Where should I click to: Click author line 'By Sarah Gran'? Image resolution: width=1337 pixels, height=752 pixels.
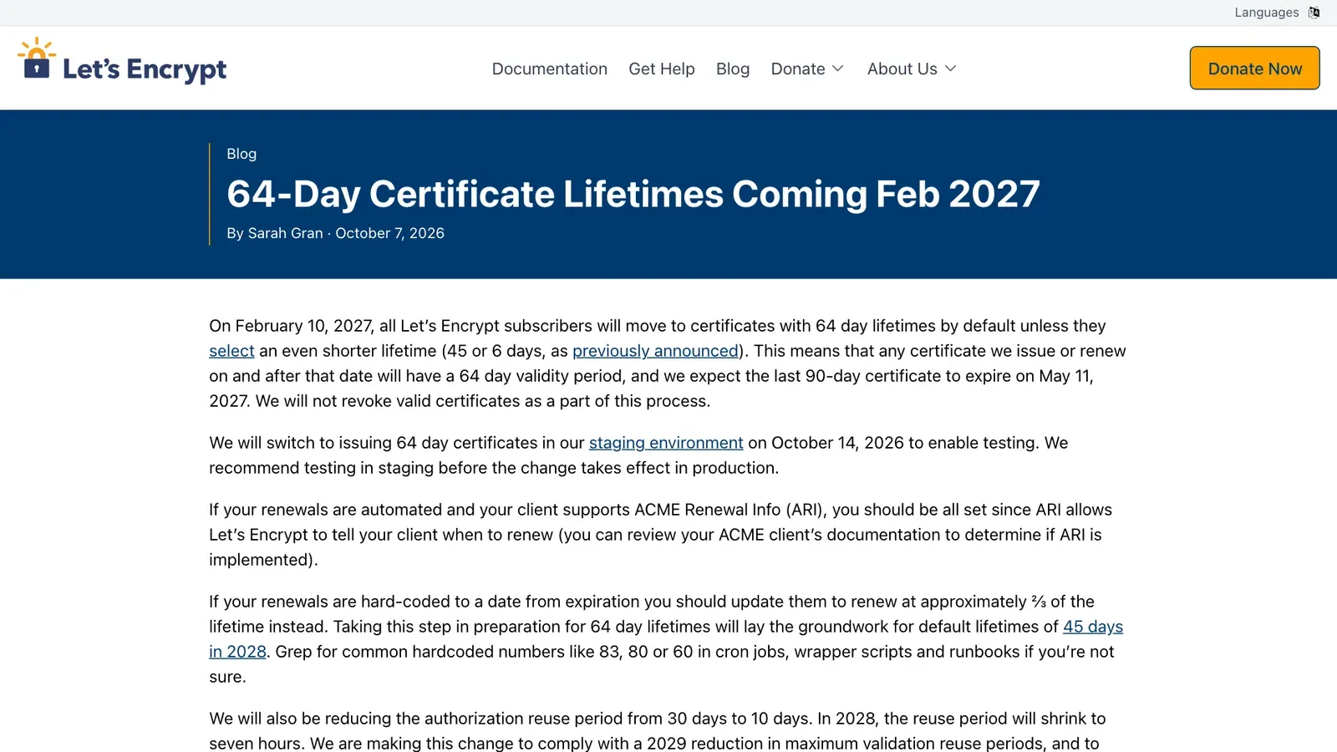(275, 233)
